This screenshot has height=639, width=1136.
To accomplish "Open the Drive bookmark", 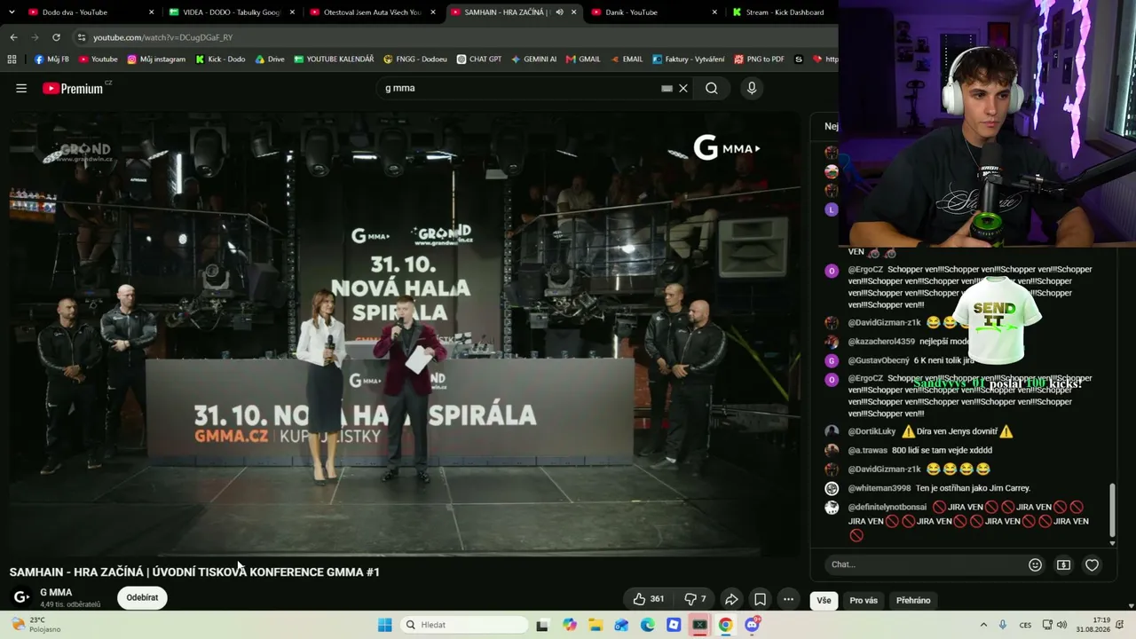I will (270, 59).
